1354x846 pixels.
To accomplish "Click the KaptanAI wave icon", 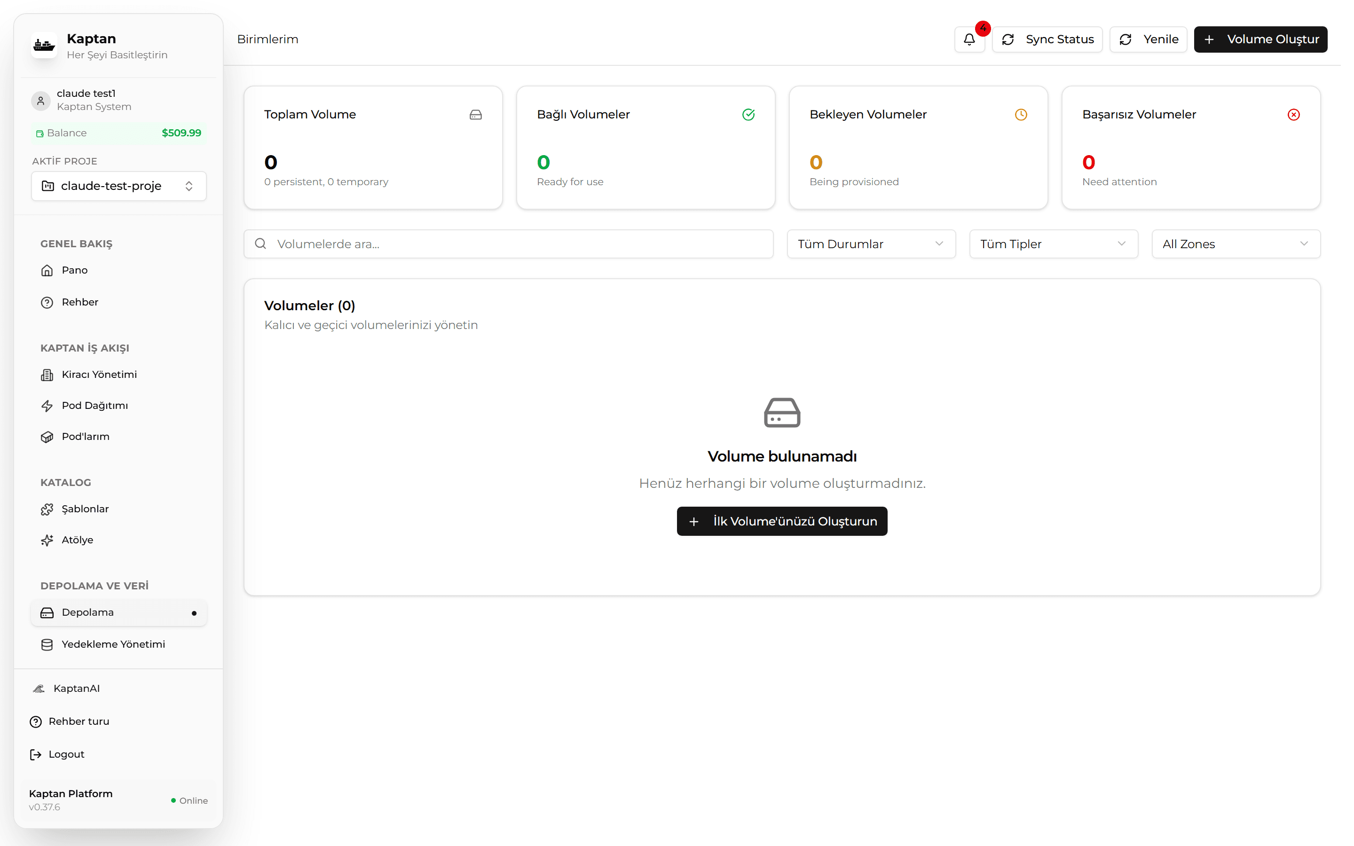I will pyautogui.click(x=39, y=689).
